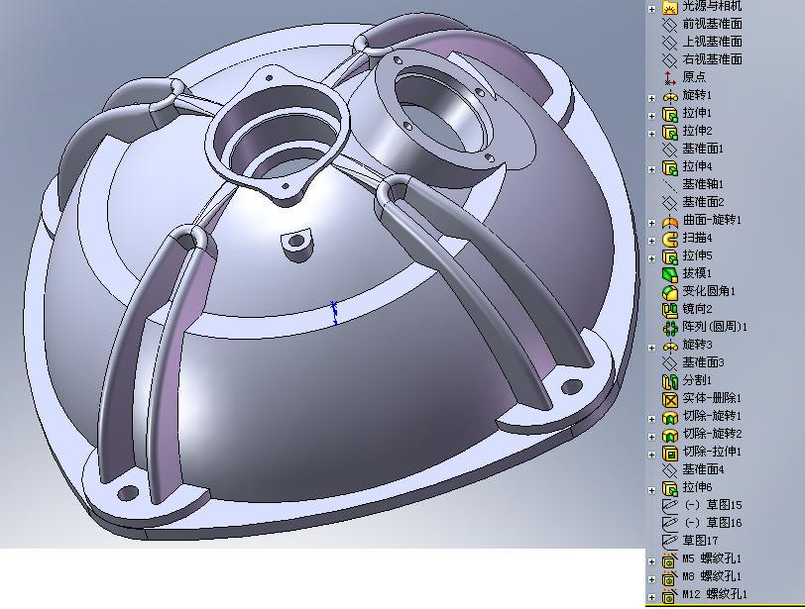Click the 实体-删除1 delete body icon
The height and width of the screenshot is (609, 805).
tap(670, 399)
